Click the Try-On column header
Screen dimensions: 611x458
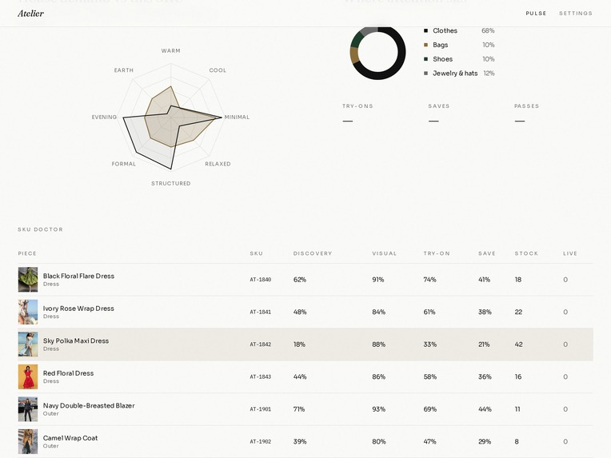pyautogui.click(x=437, y=253)
